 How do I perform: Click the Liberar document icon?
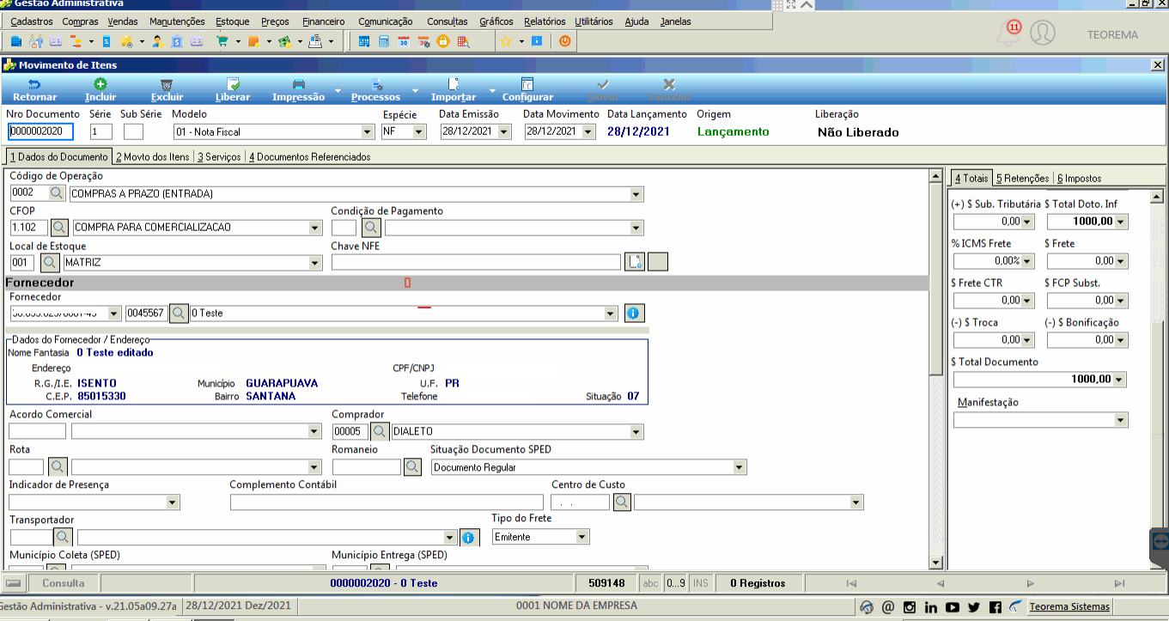(233, 84)
